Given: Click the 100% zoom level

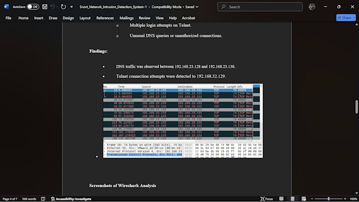Looking at the screenshot, I should click(x=353, y=199).
